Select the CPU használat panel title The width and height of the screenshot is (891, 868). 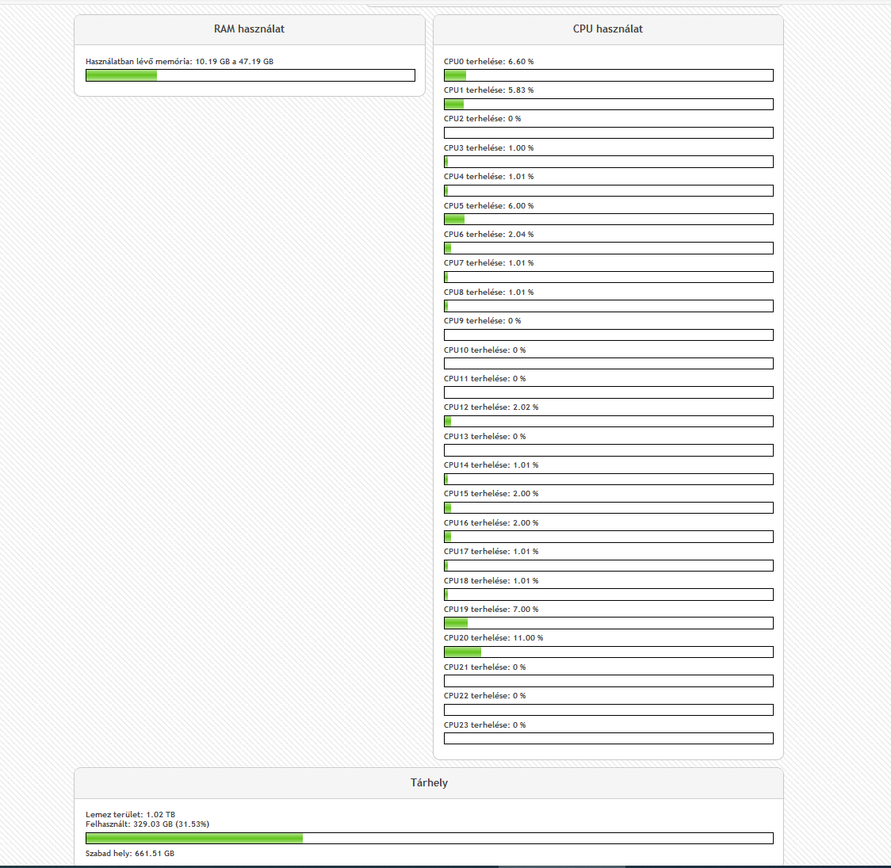(607, 29)
